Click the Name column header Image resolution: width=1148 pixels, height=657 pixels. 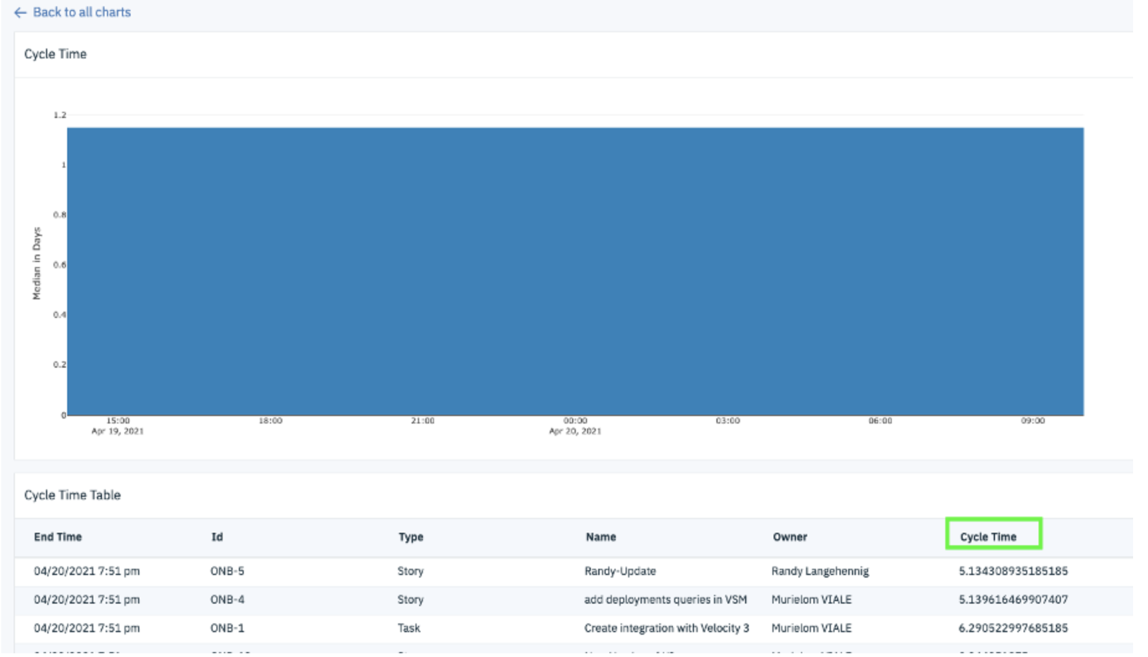[601, 537]
